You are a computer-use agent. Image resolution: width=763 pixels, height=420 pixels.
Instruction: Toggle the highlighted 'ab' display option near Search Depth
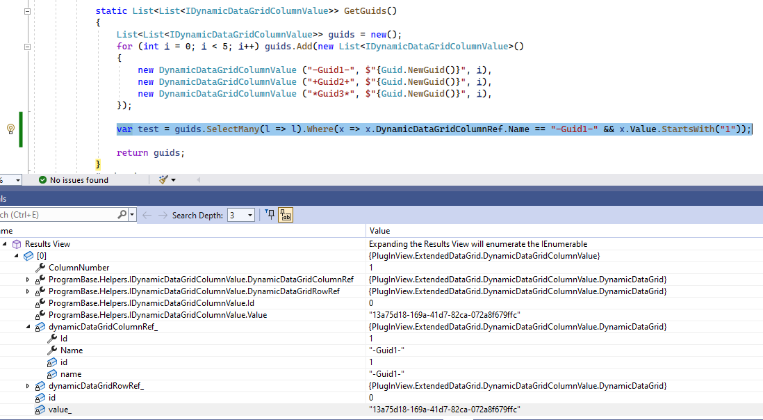click(x=285, y=215)
